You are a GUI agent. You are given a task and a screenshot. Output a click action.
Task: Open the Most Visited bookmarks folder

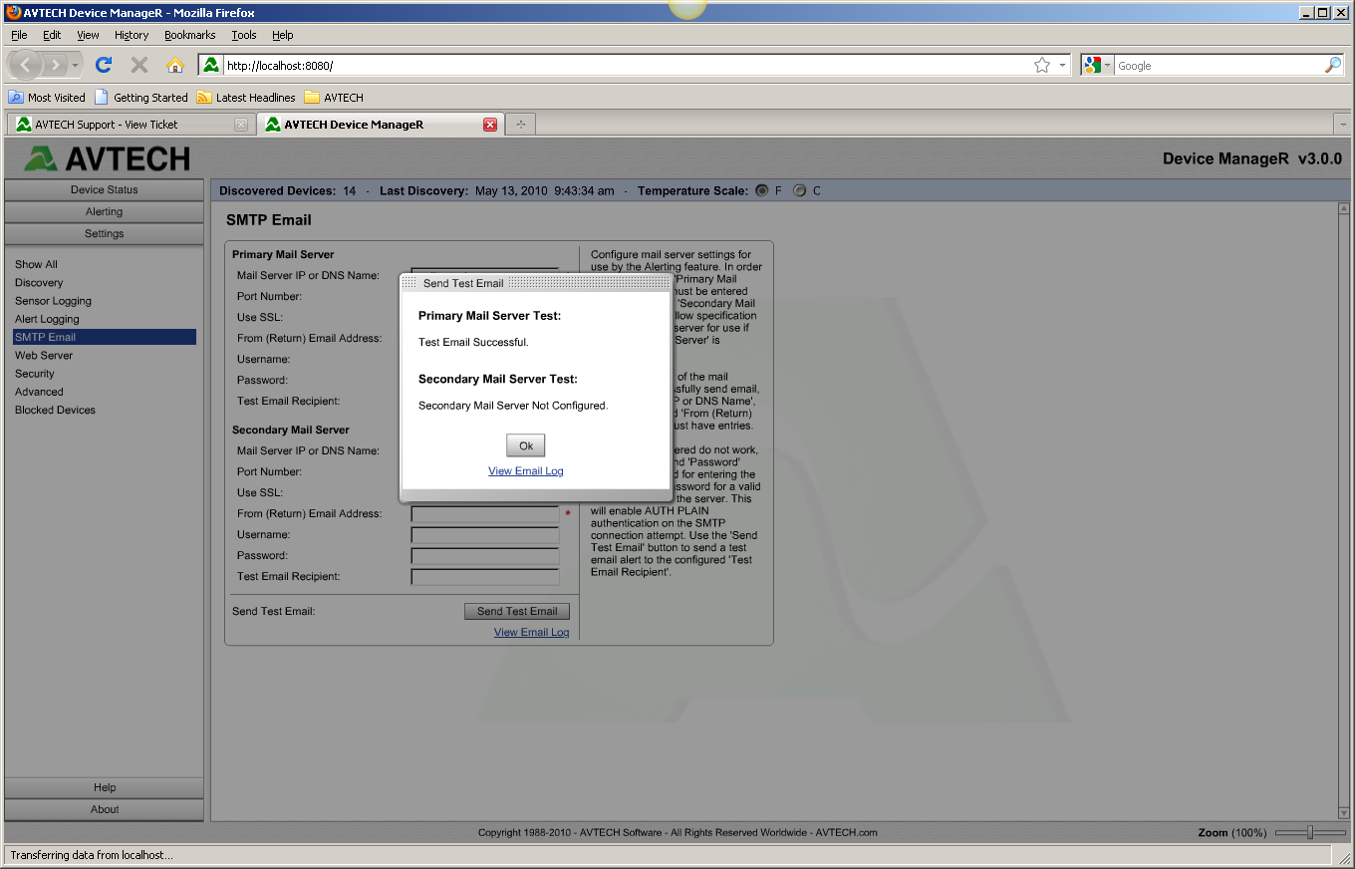coord(47,98)
